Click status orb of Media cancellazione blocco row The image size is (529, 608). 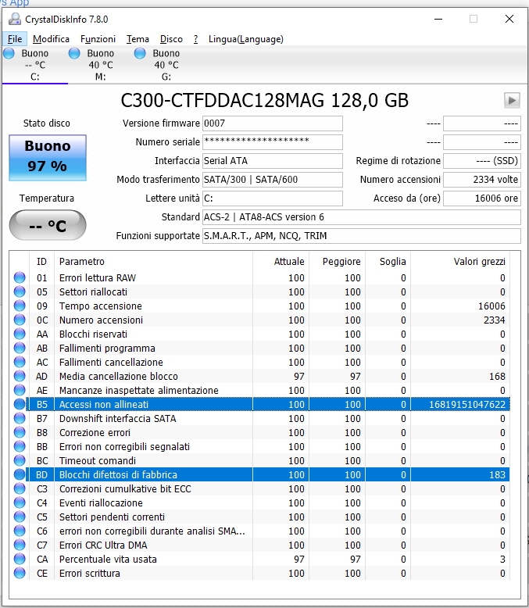tap(20, 376)
